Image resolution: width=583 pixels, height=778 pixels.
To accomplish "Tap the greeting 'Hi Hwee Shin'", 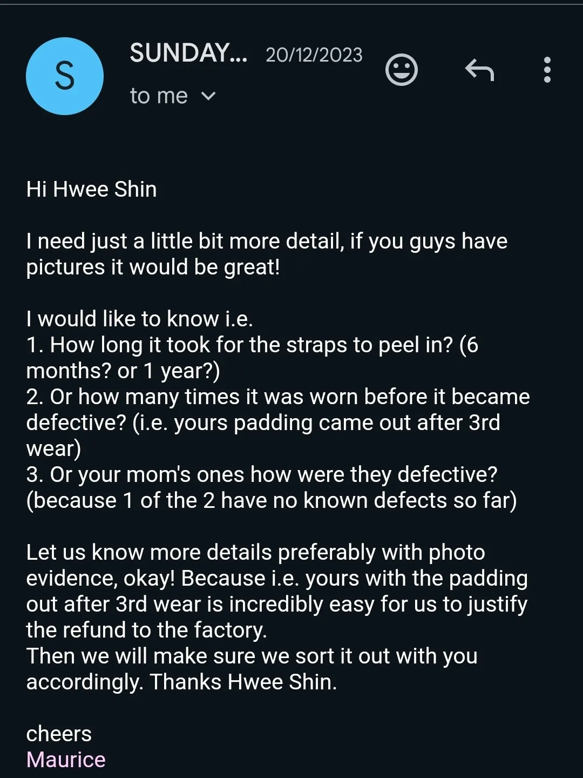I will click(x=92, y=190).
